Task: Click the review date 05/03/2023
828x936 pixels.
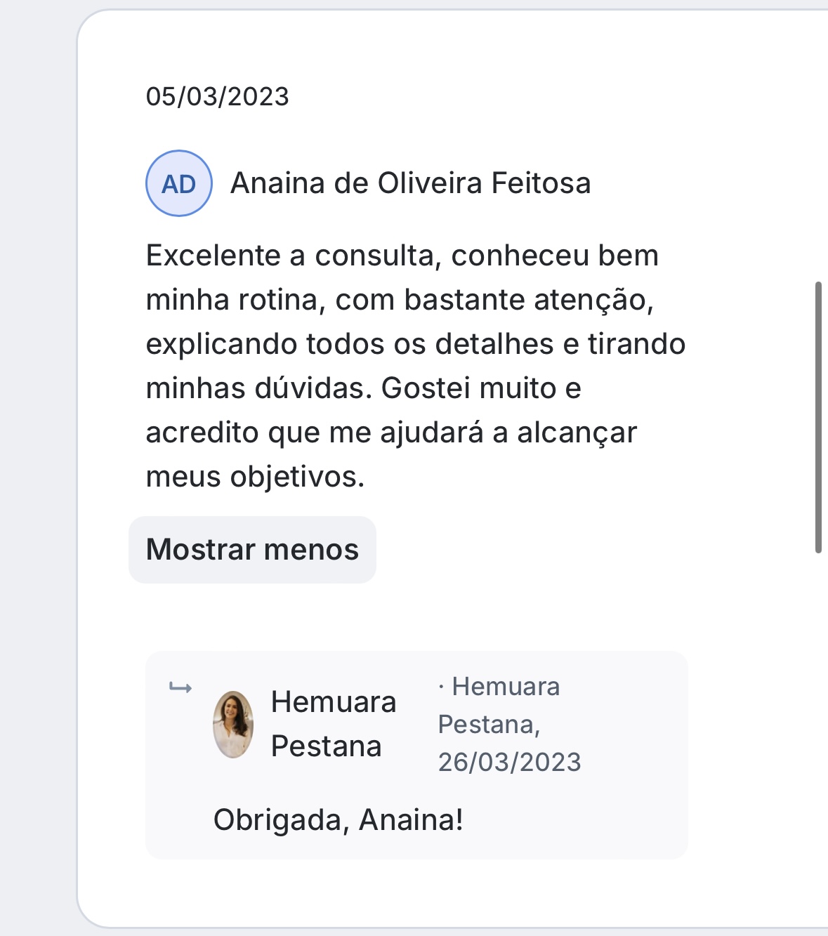Action: [218, 96]
